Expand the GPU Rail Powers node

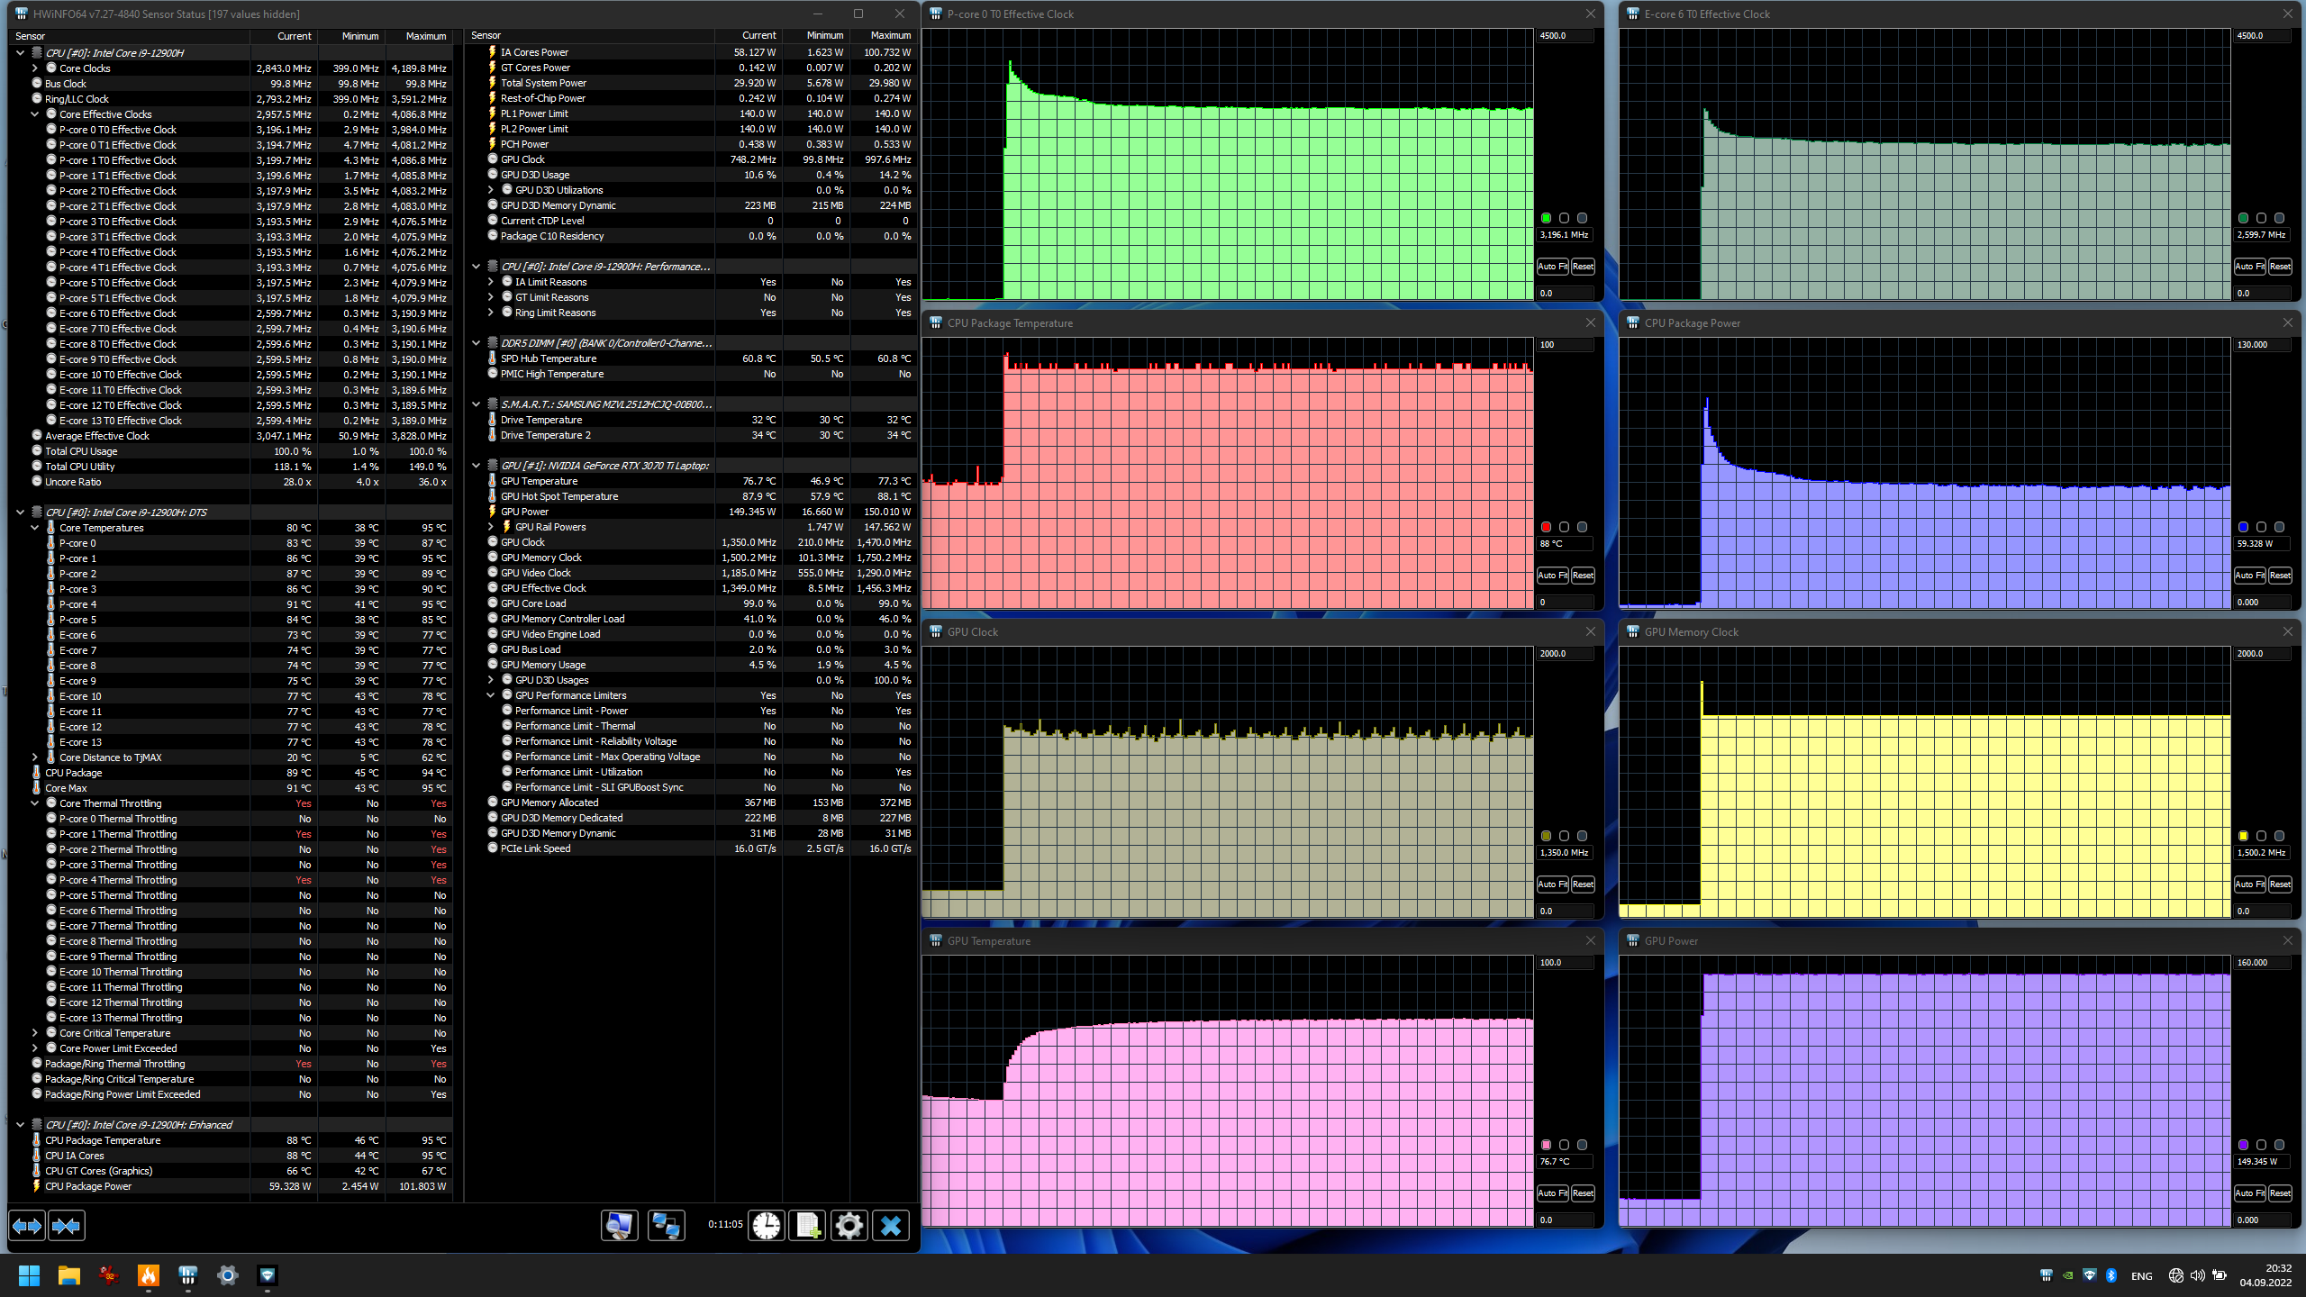(491, 527)
